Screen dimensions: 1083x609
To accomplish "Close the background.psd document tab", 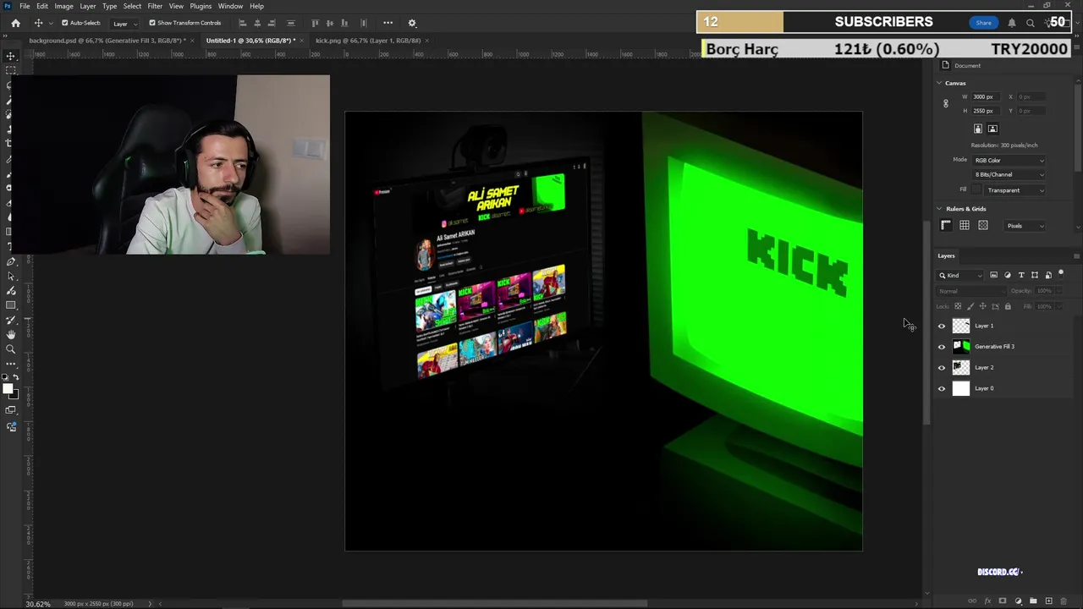I will click(x=193, y=41).
